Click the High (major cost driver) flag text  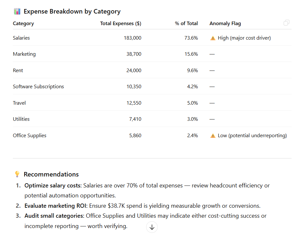(244, 38)
